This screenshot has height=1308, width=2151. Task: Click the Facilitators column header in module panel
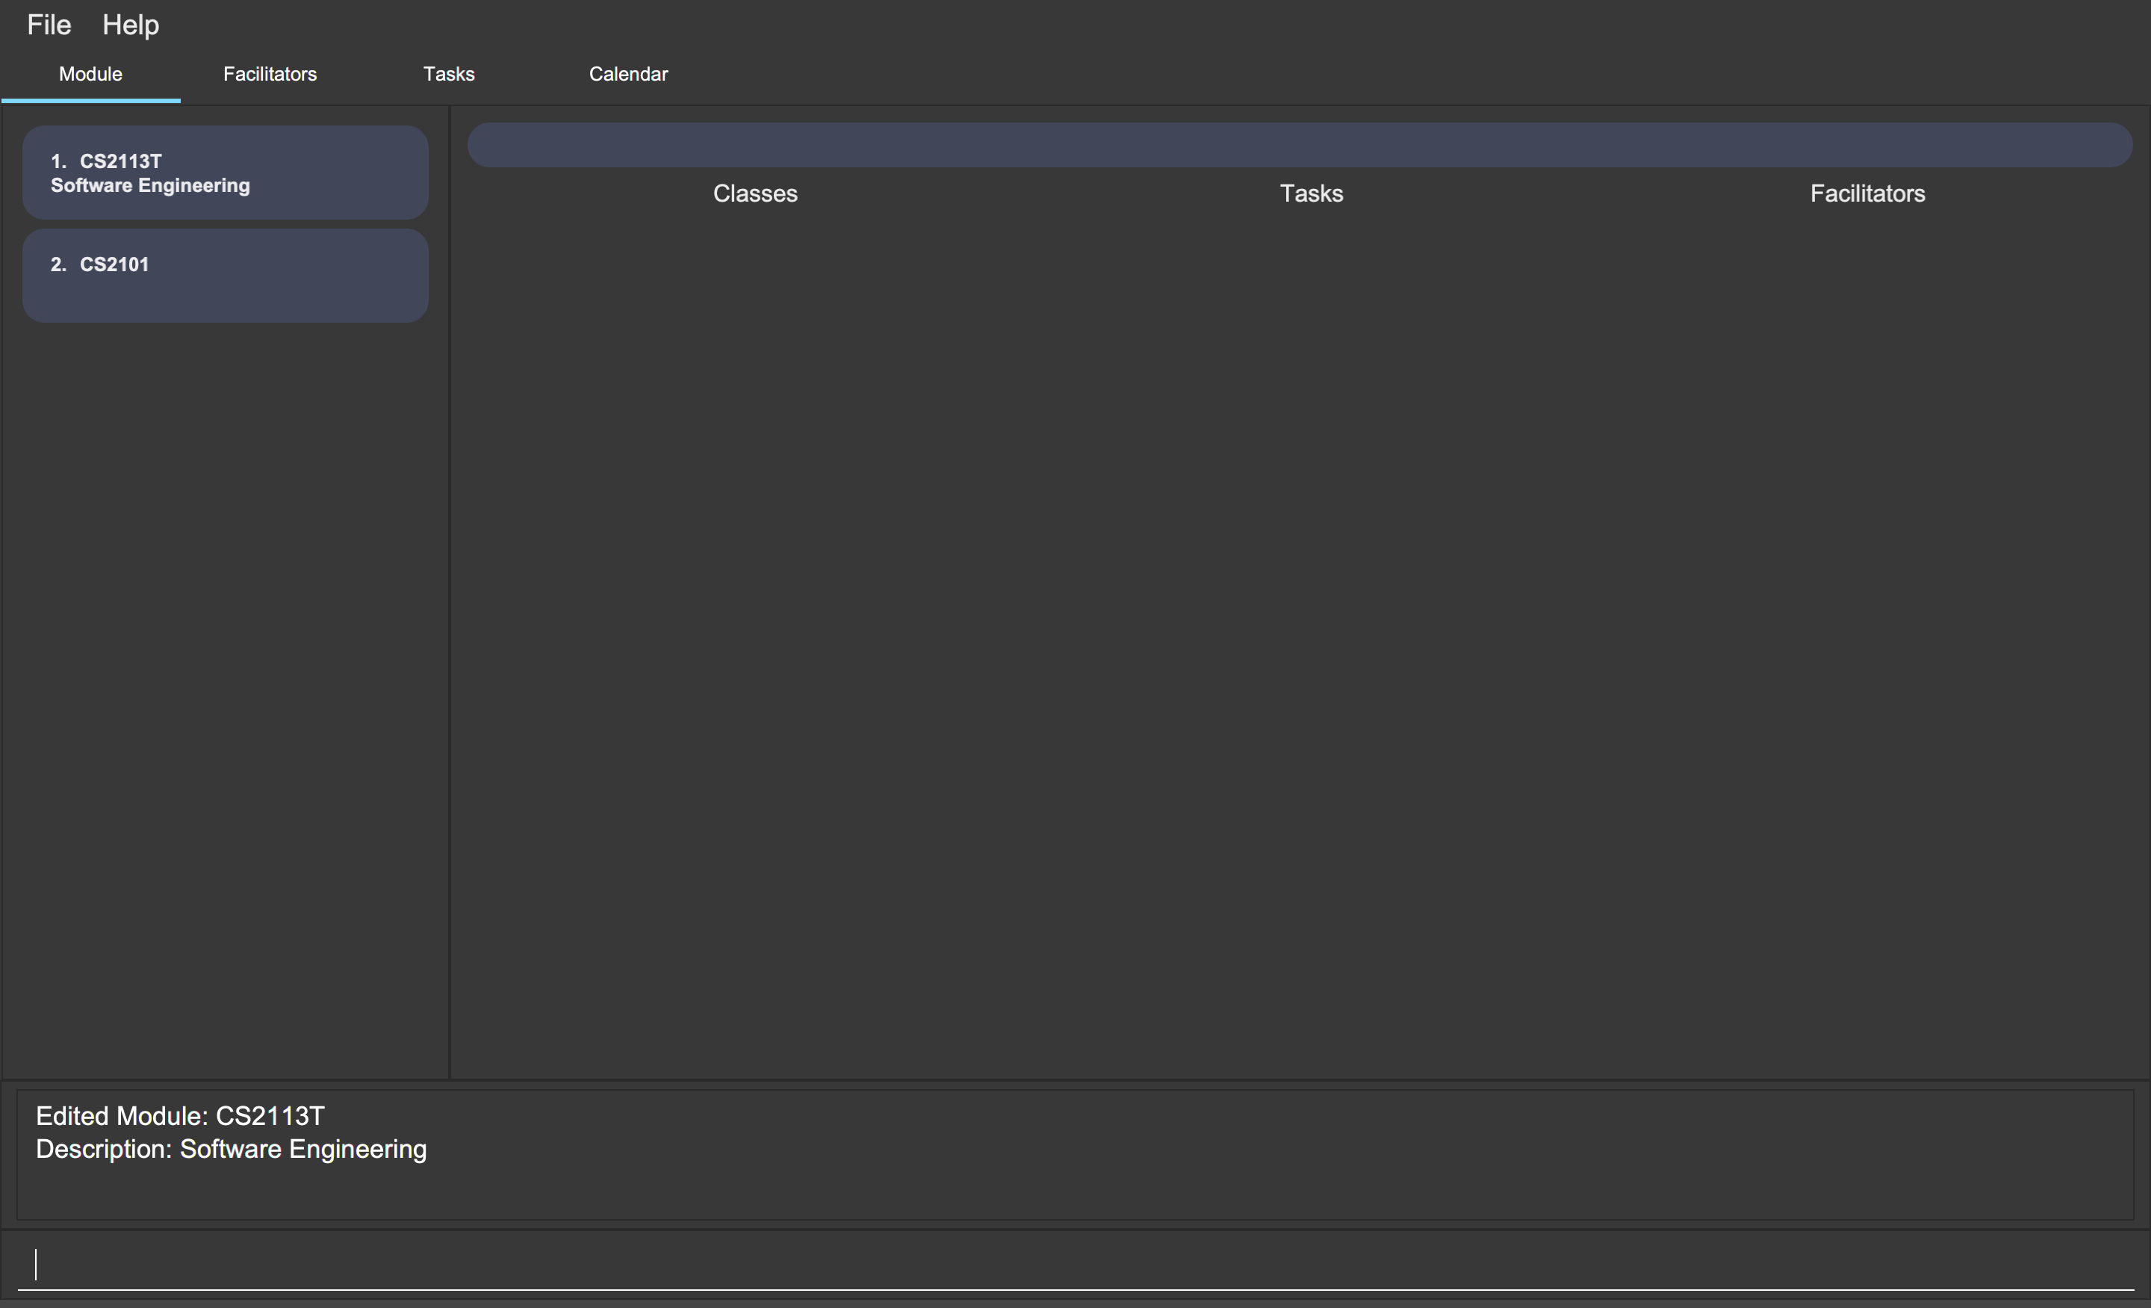(x=1867, y=193)
